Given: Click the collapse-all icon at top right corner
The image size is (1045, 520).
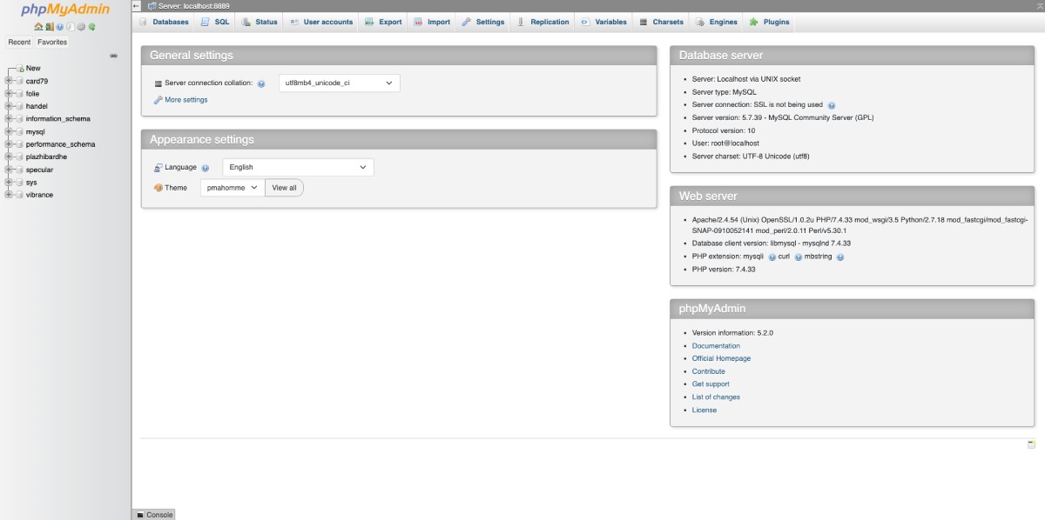Looking at the screenshot, I should tap(1039, 6).
